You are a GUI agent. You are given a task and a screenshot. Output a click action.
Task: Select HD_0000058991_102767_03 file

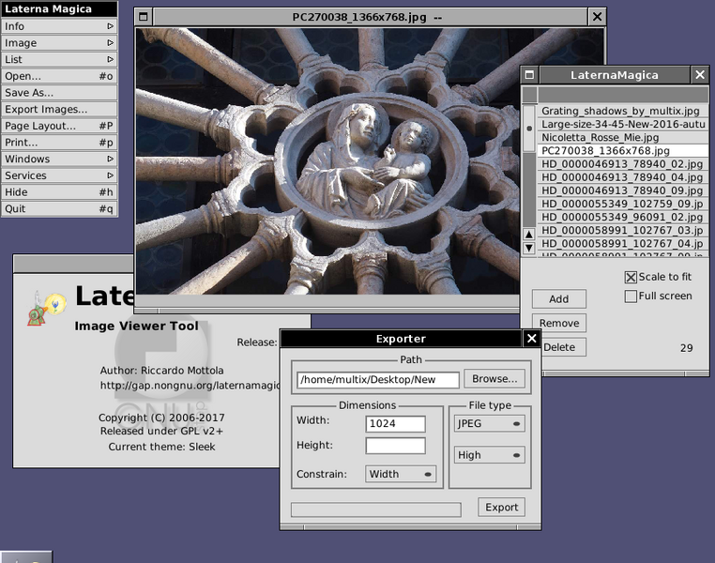click(x=623, y=230)
